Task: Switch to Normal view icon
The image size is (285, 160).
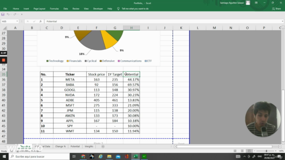Action: [x=235, y=151]
